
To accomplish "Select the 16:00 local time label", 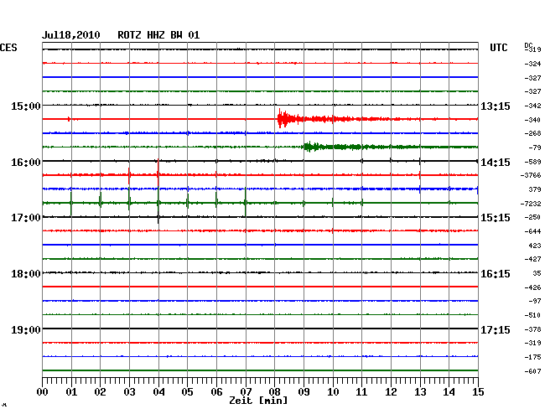I will pos(26,163).
